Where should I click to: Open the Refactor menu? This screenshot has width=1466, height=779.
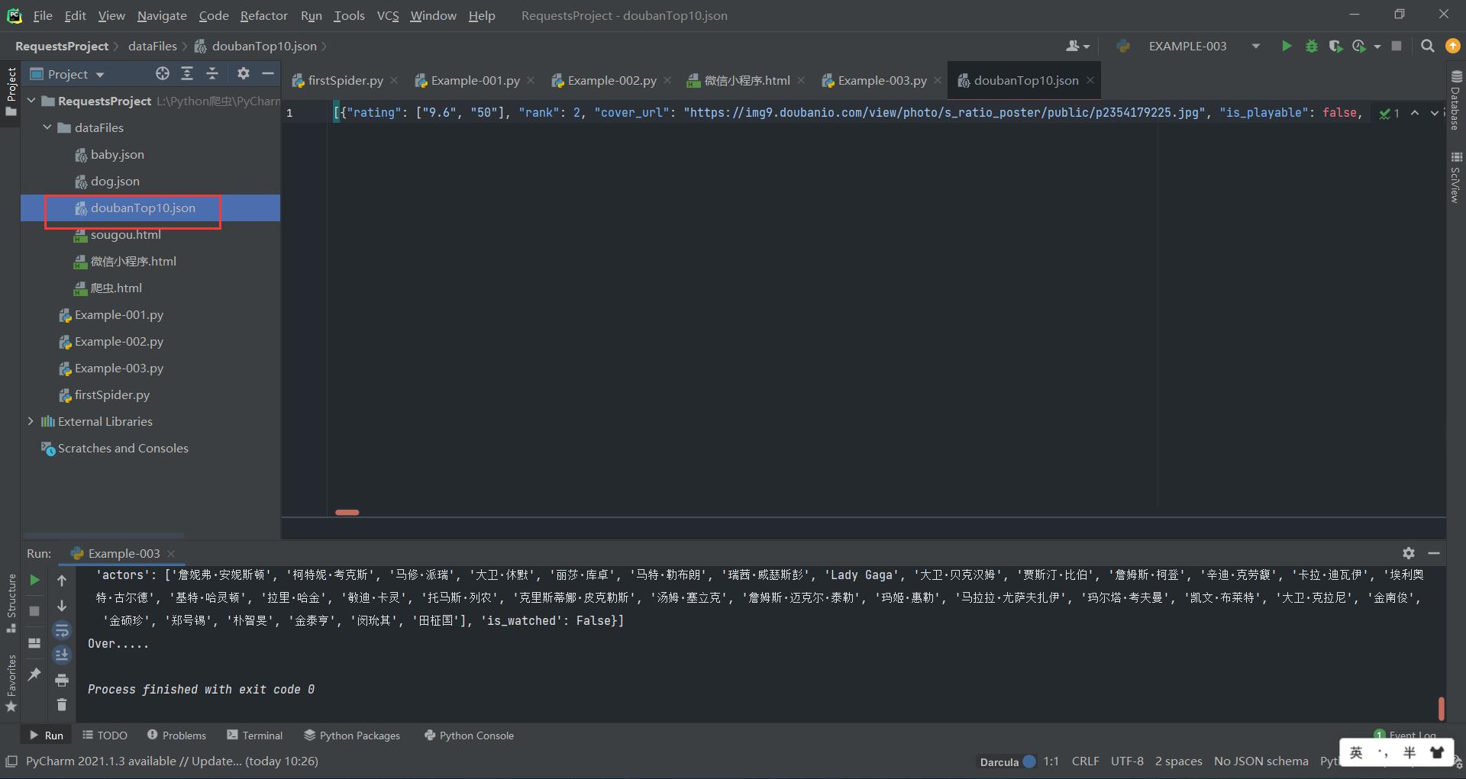[x=263, y=15]
